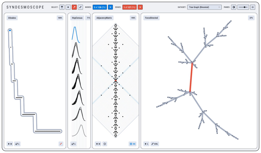Open edge size 'XXL' control in ForceDirected
The width and height of the screenshot is (261, 153).
[155, 144]
